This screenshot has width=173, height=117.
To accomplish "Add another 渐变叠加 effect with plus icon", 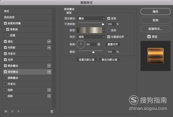I will 49,72.
